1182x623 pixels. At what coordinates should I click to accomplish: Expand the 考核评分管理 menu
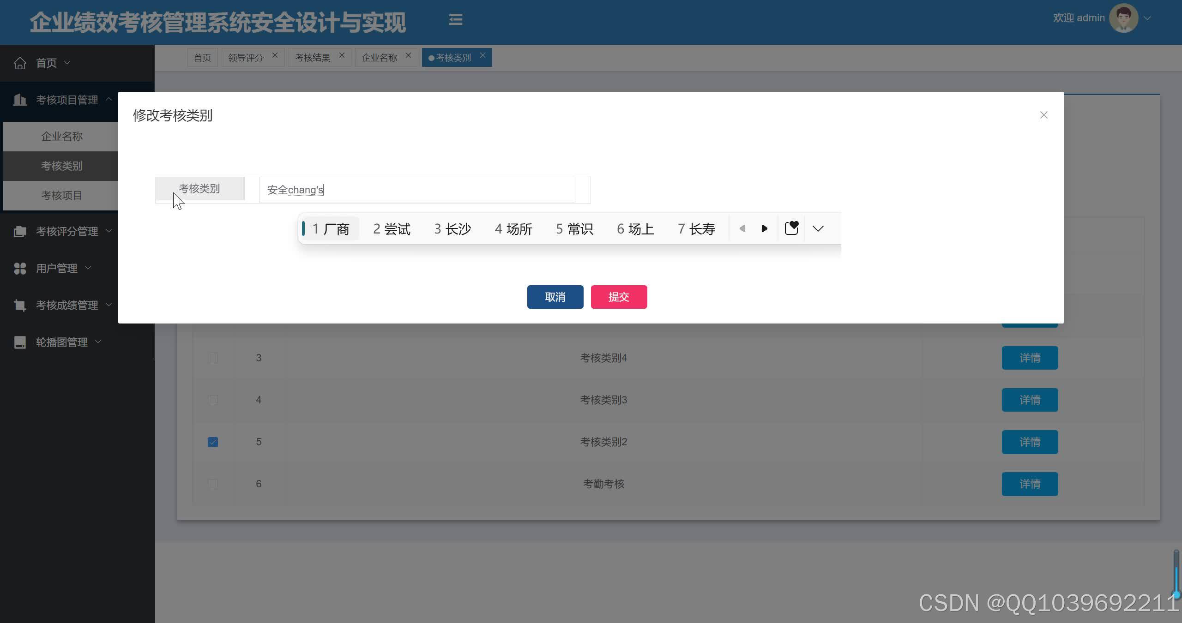click(67, 231)
